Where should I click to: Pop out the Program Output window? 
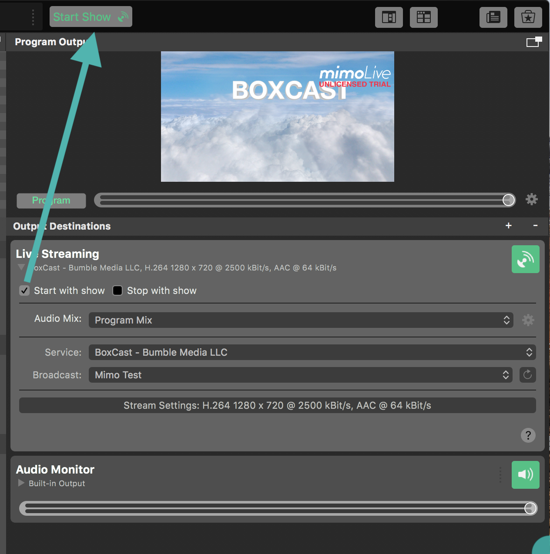coord(534,42)
